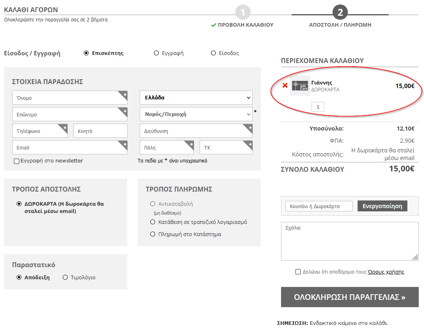Choose Τιμολόγιο as document type
Screen dimensions: 424x331
click(x=66, y=277)
